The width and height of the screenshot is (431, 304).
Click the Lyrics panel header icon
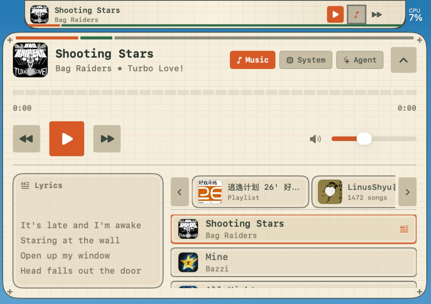click(25, 186)
